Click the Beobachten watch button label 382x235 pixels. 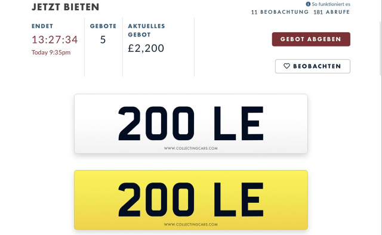tap(317, 66)
